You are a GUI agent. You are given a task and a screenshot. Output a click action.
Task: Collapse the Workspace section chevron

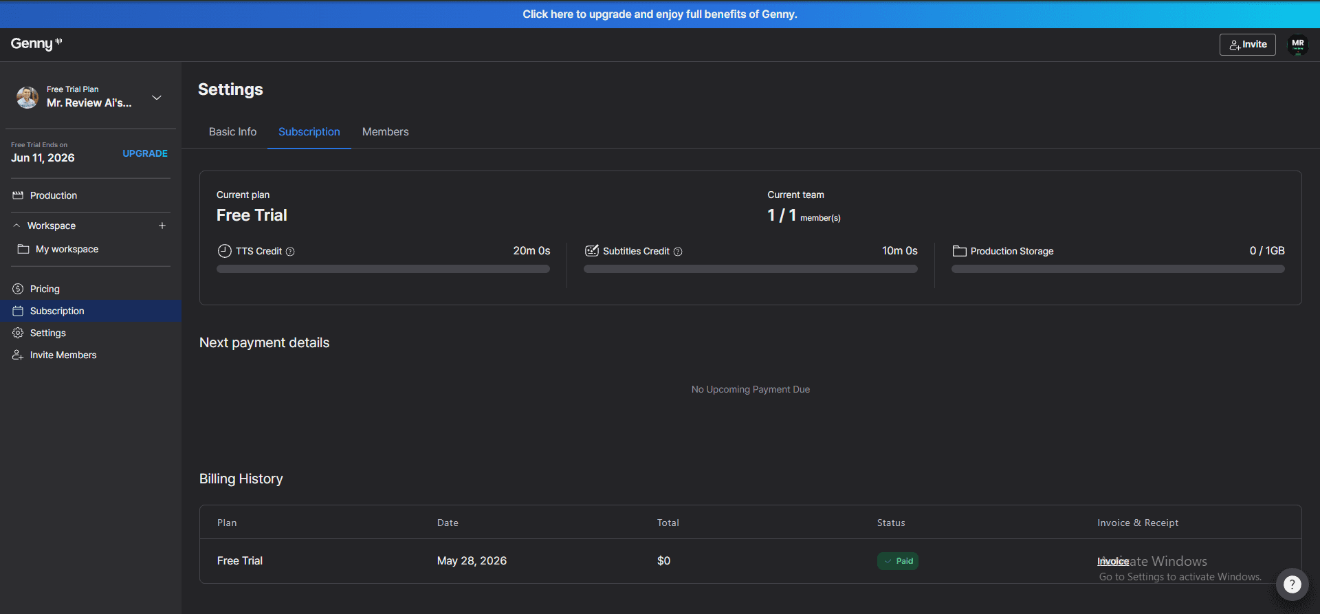[16, 226]
